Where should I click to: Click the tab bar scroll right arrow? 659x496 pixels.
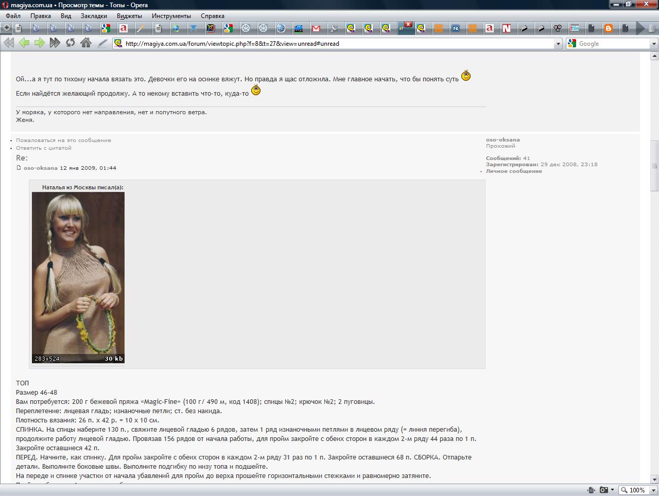[641, 28]
